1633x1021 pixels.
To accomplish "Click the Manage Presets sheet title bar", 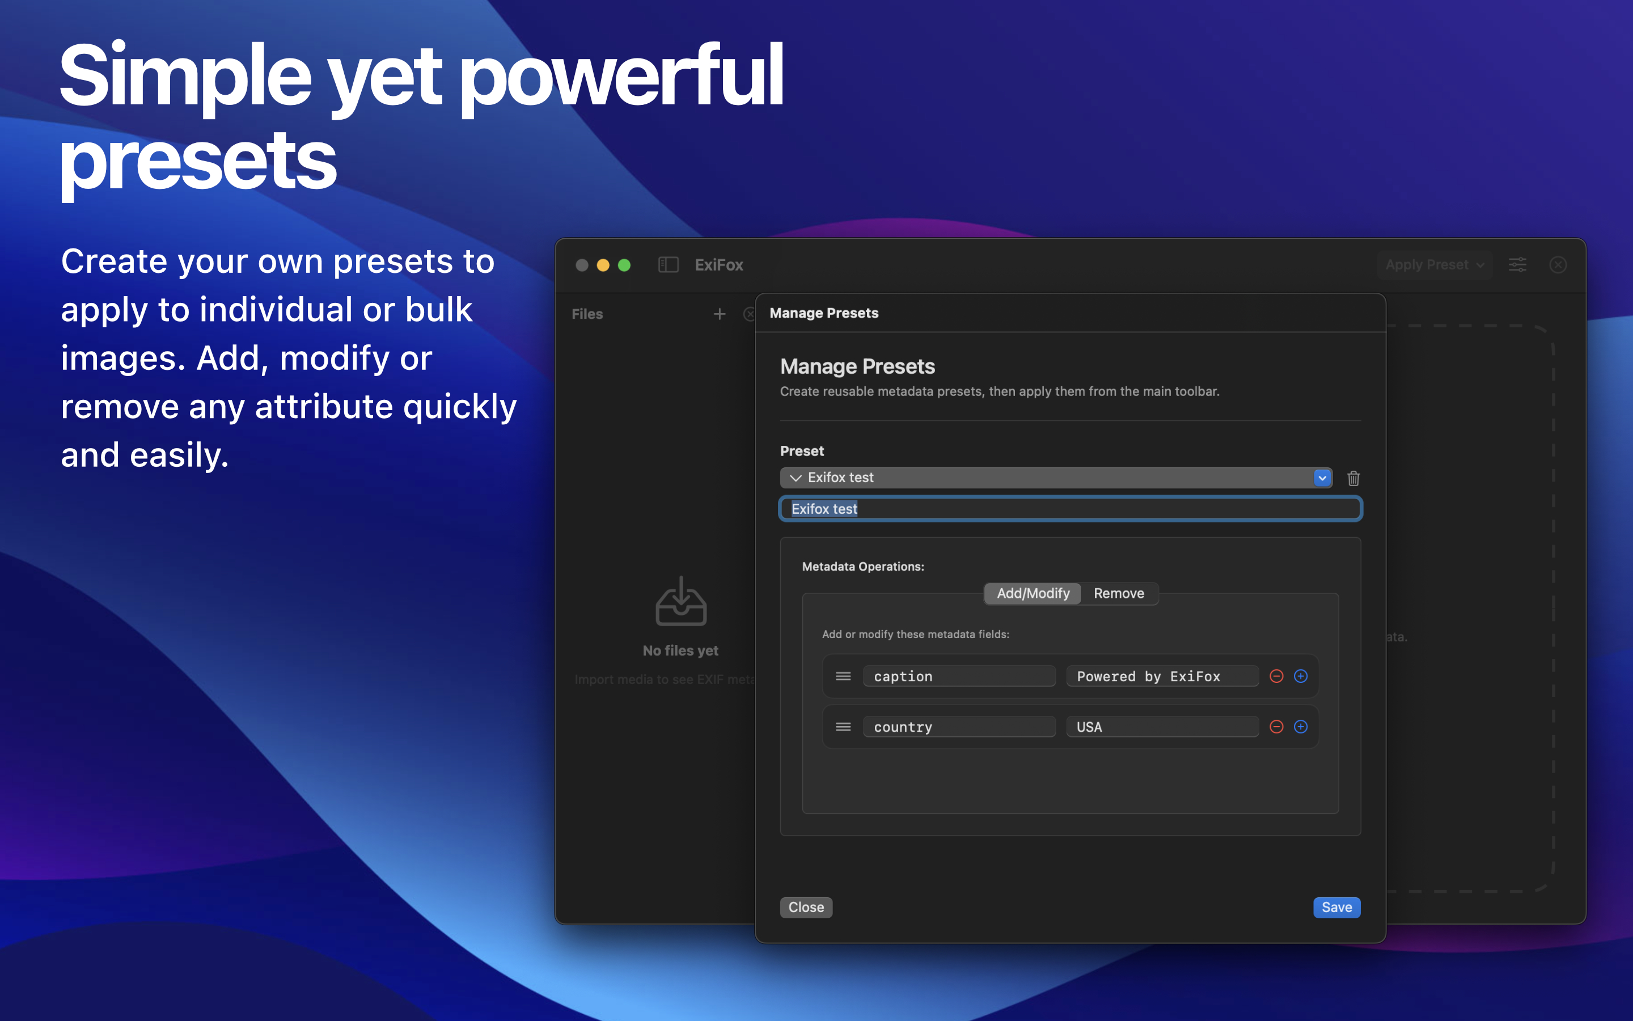I will point(1070,313).
